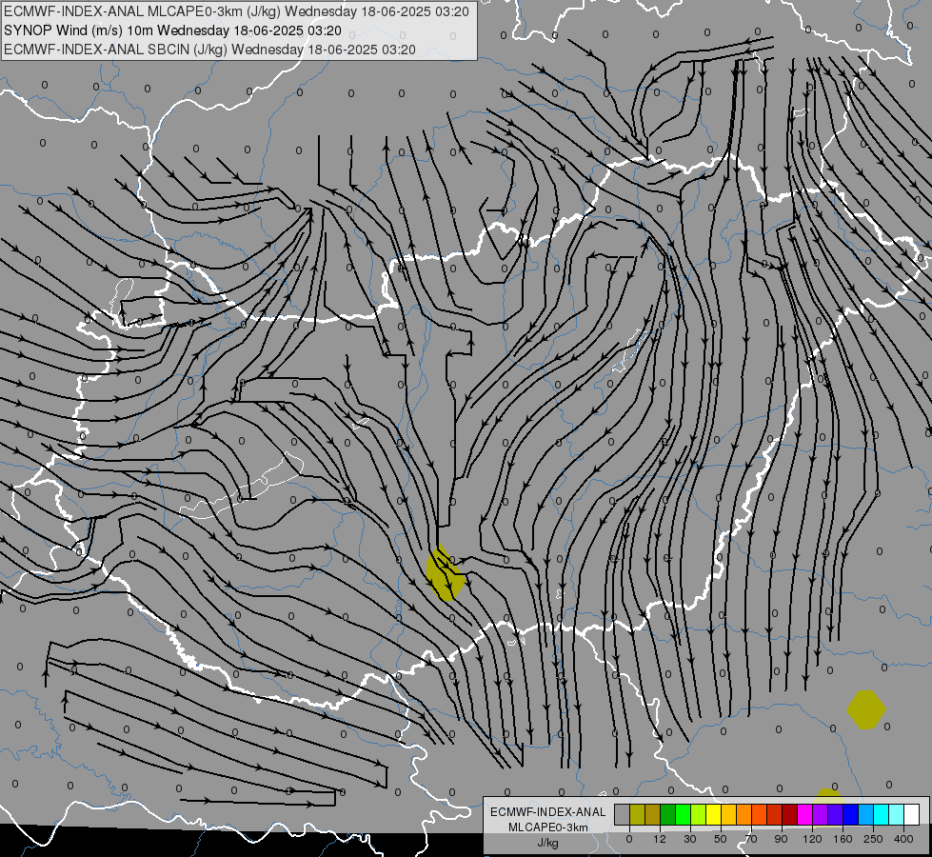Select the cyan legend swatch
The width and height of the screenshot is (932, 857).
pos(882,815)
